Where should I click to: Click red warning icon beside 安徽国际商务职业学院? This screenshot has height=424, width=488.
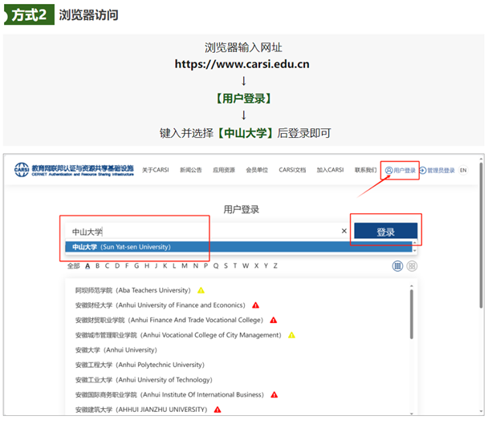(x=274, y=395)
